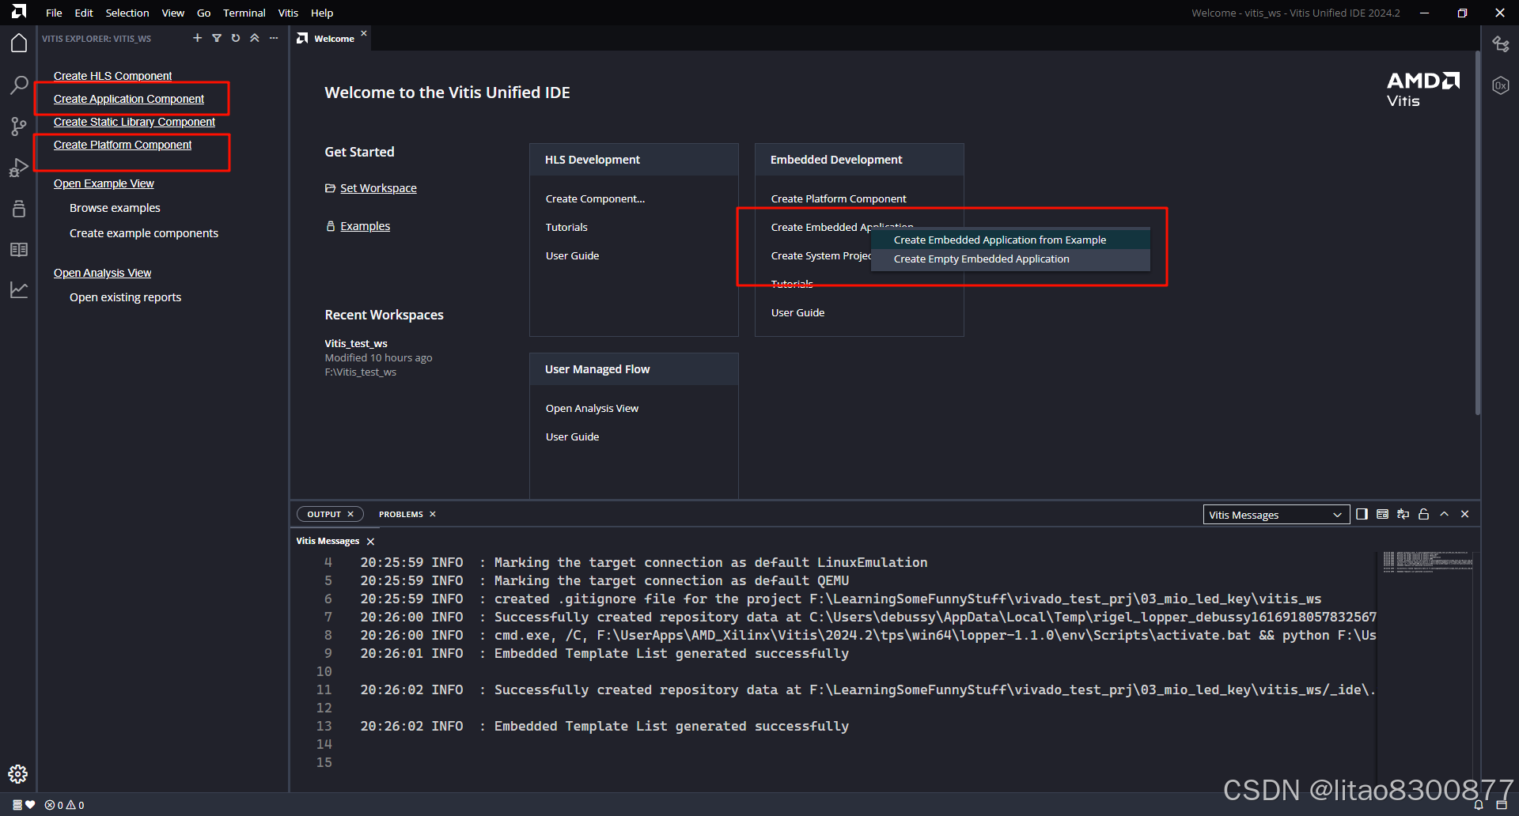
Task: Close the Vitis Messages sub-tab
Action: point(370,542)
